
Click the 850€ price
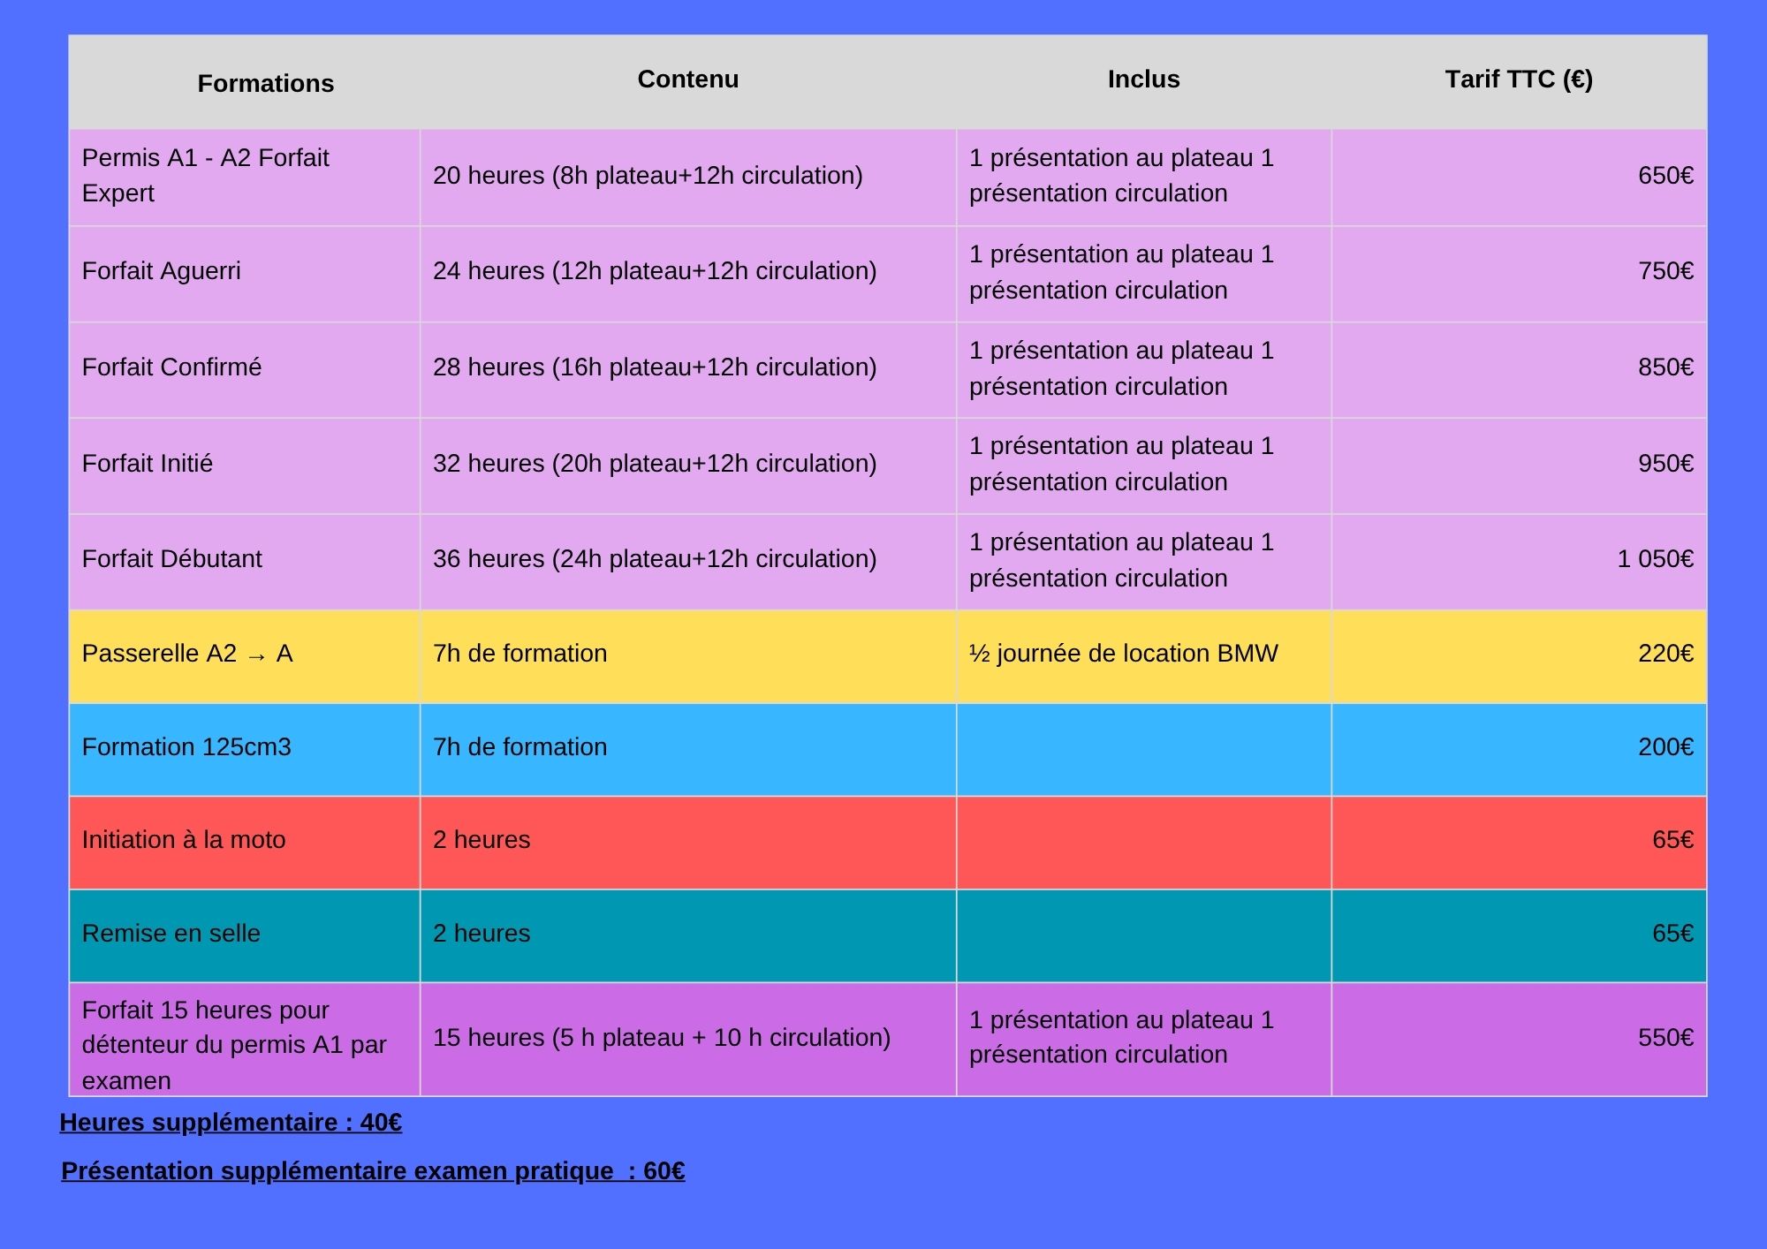point(1665,367)
